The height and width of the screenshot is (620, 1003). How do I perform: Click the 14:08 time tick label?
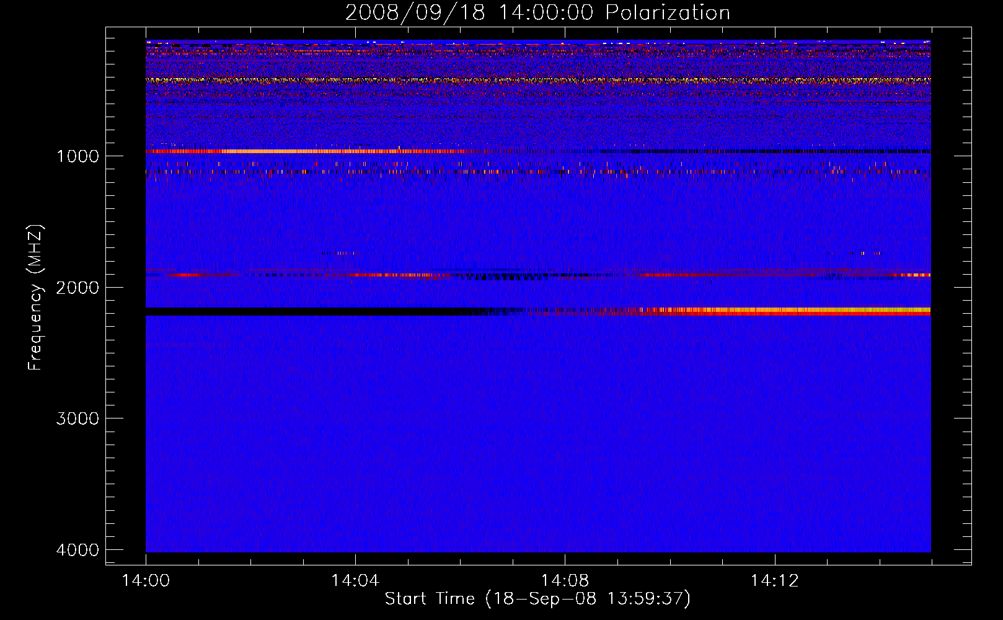point(565,581)
